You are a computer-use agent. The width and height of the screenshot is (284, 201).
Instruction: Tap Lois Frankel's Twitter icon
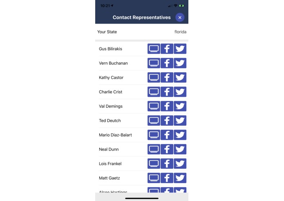tap(180, 164)
